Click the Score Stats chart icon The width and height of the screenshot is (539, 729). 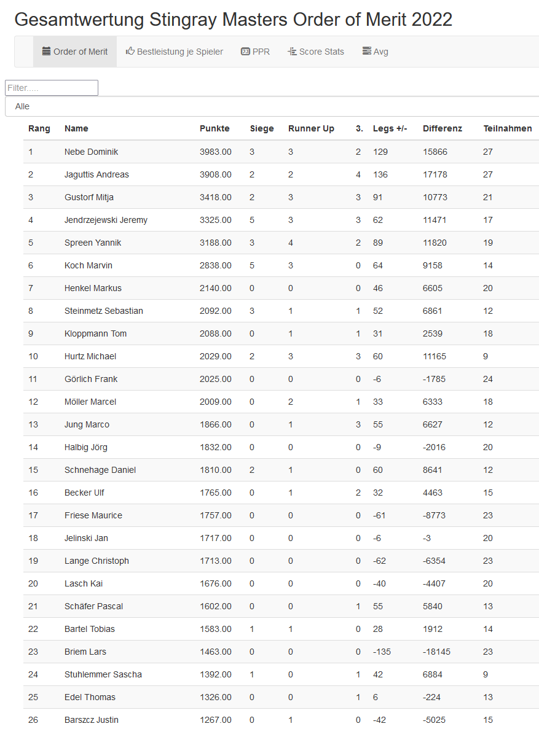[x=292, y=52]
